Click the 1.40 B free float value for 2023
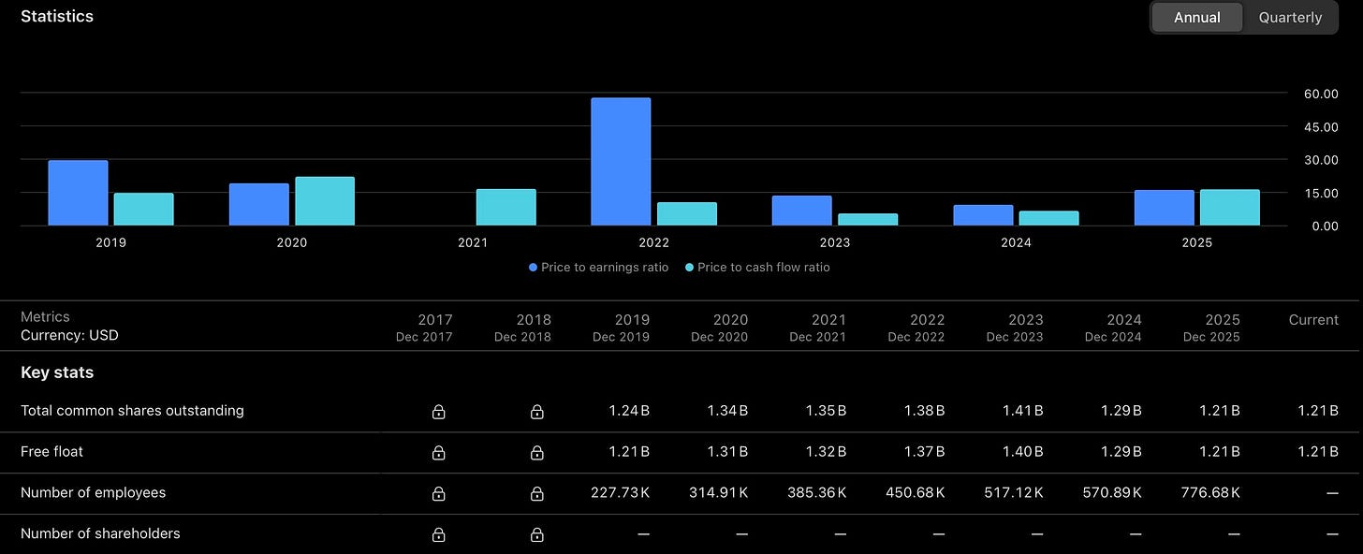This screenshot has height=554, width=1363. [x=1022, y=452]
